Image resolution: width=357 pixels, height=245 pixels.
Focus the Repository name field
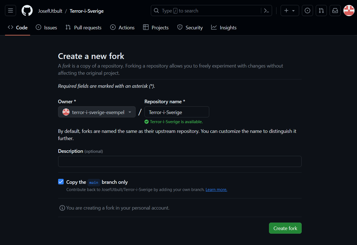tap(177, 112)
